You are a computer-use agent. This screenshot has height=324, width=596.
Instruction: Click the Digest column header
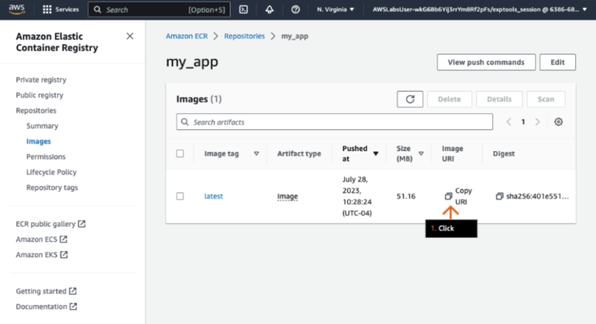(x=504, y=154)
